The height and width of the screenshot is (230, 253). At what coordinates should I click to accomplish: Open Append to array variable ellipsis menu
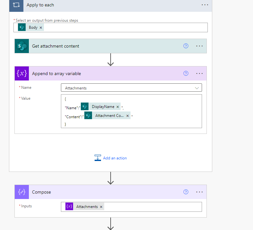pos(199,73)
